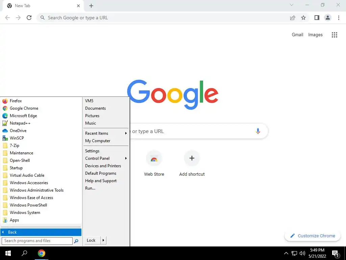The height and width of the screenshot is (260, 346).
Task: Expand the Windows PowerShell folder
Action: (x=41, y=205)
